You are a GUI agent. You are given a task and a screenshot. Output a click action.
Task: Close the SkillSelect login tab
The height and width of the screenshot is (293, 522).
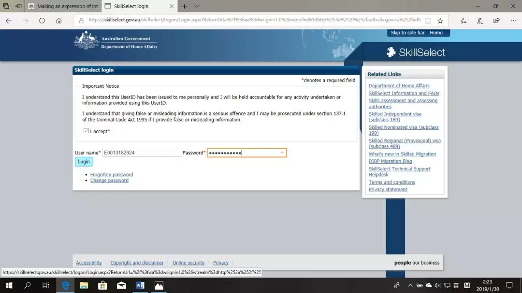point(172,6)
